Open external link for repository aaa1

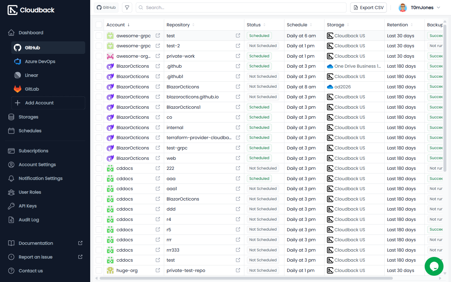tap(238, 189)
